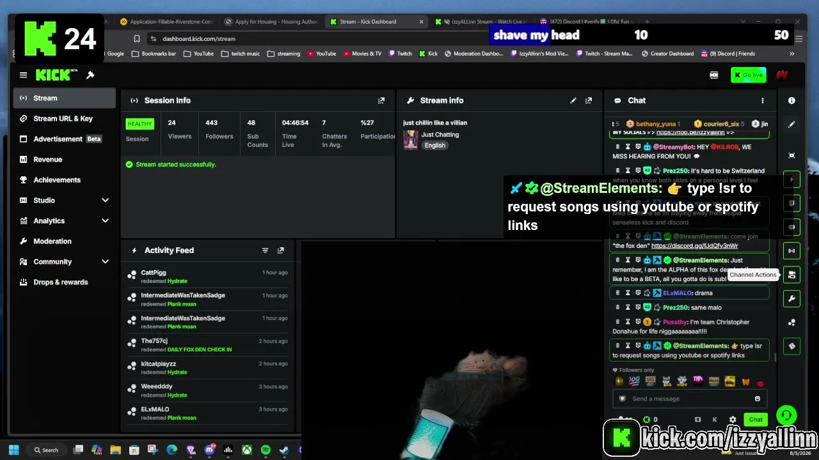Viewport: 819px width, 460px height.
Task: Click the Send a message input field
Action: (688, 399)
